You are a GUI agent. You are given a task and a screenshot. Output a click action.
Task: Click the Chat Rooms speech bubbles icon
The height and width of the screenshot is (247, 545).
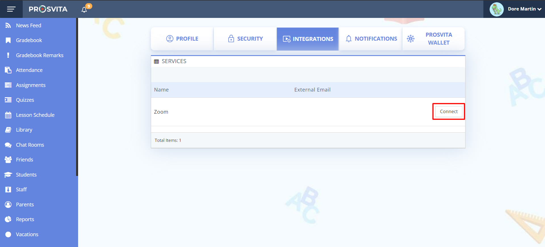point(8,145)
